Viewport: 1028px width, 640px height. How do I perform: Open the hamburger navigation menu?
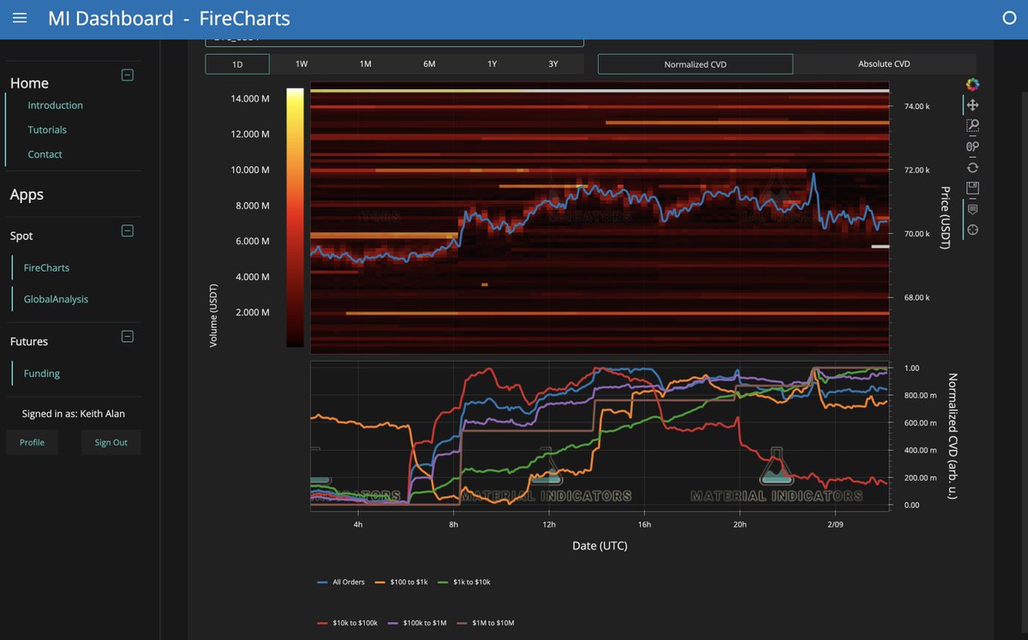21,18
